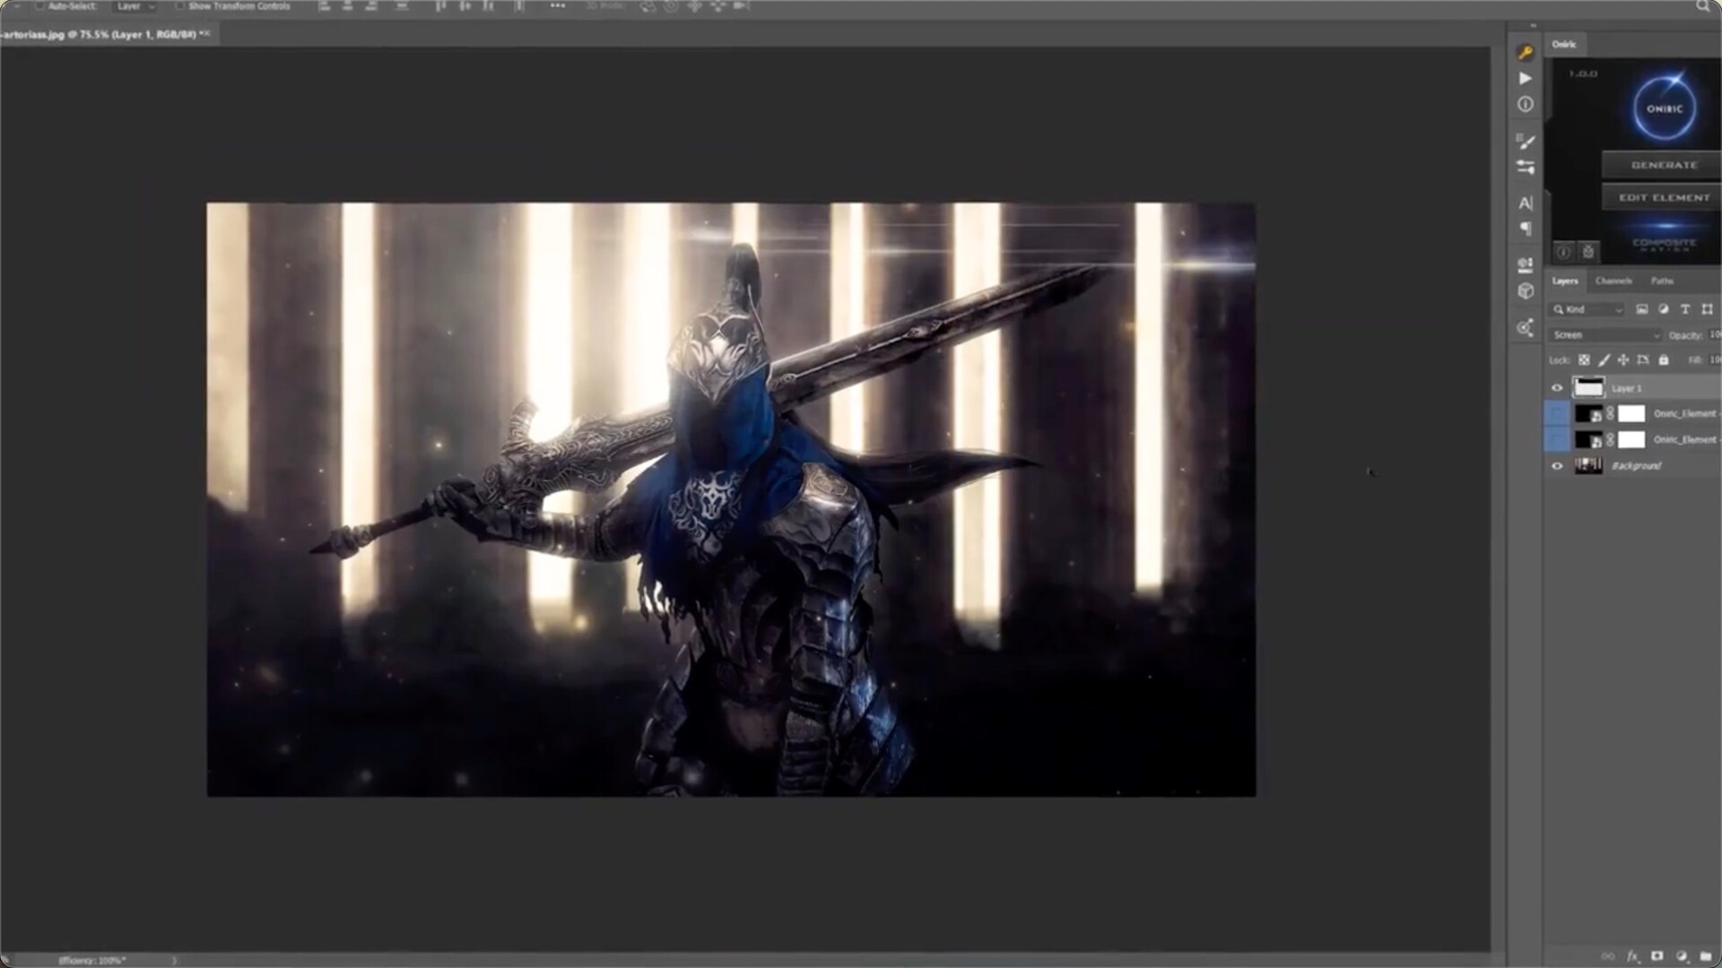Select the Layers tab
Screen dimensions: 1722x968
[x=1565, y=281]
